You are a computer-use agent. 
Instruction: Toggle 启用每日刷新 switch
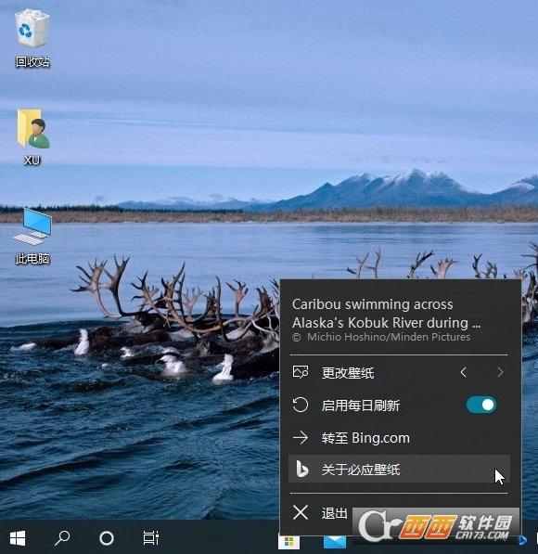click(x=481, y=405)
